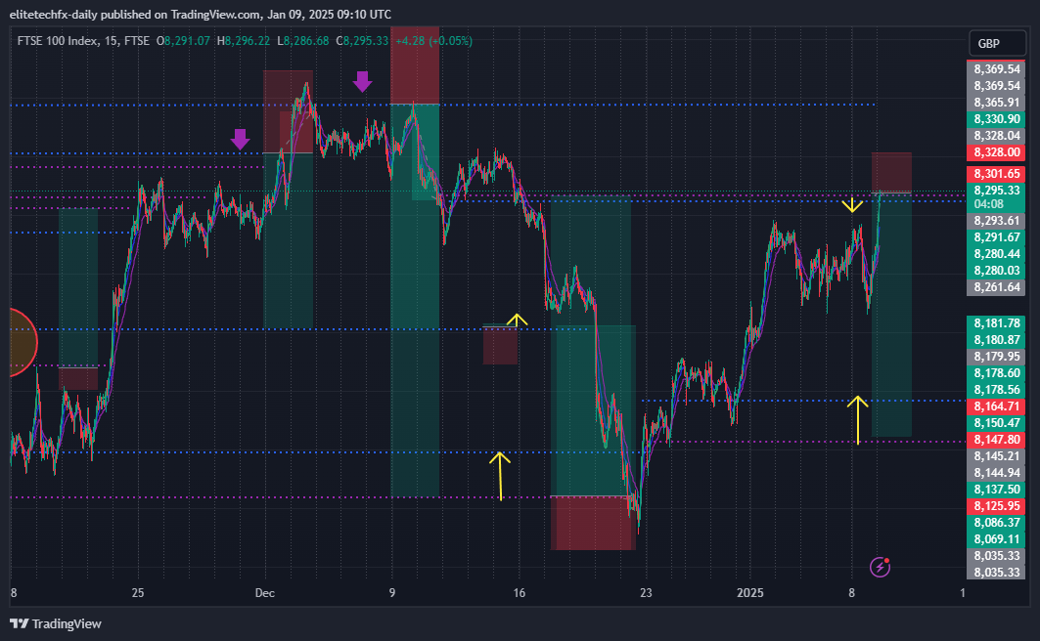Select the 8,145.21 price label
The image size is (1040, 641).
click(996, 455)
